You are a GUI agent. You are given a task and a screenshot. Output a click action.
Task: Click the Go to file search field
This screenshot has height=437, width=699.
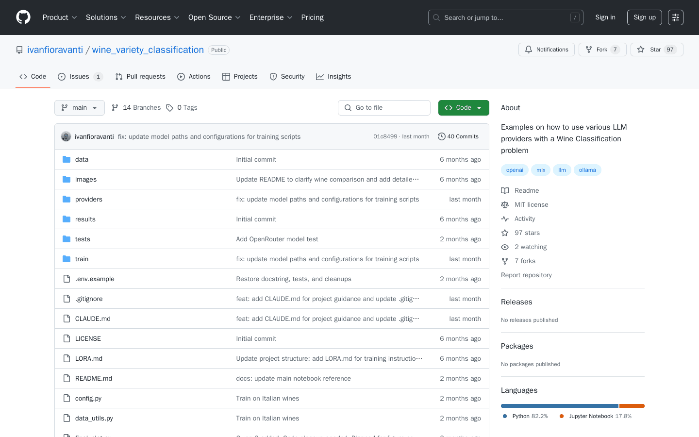(x=384, y=108)
